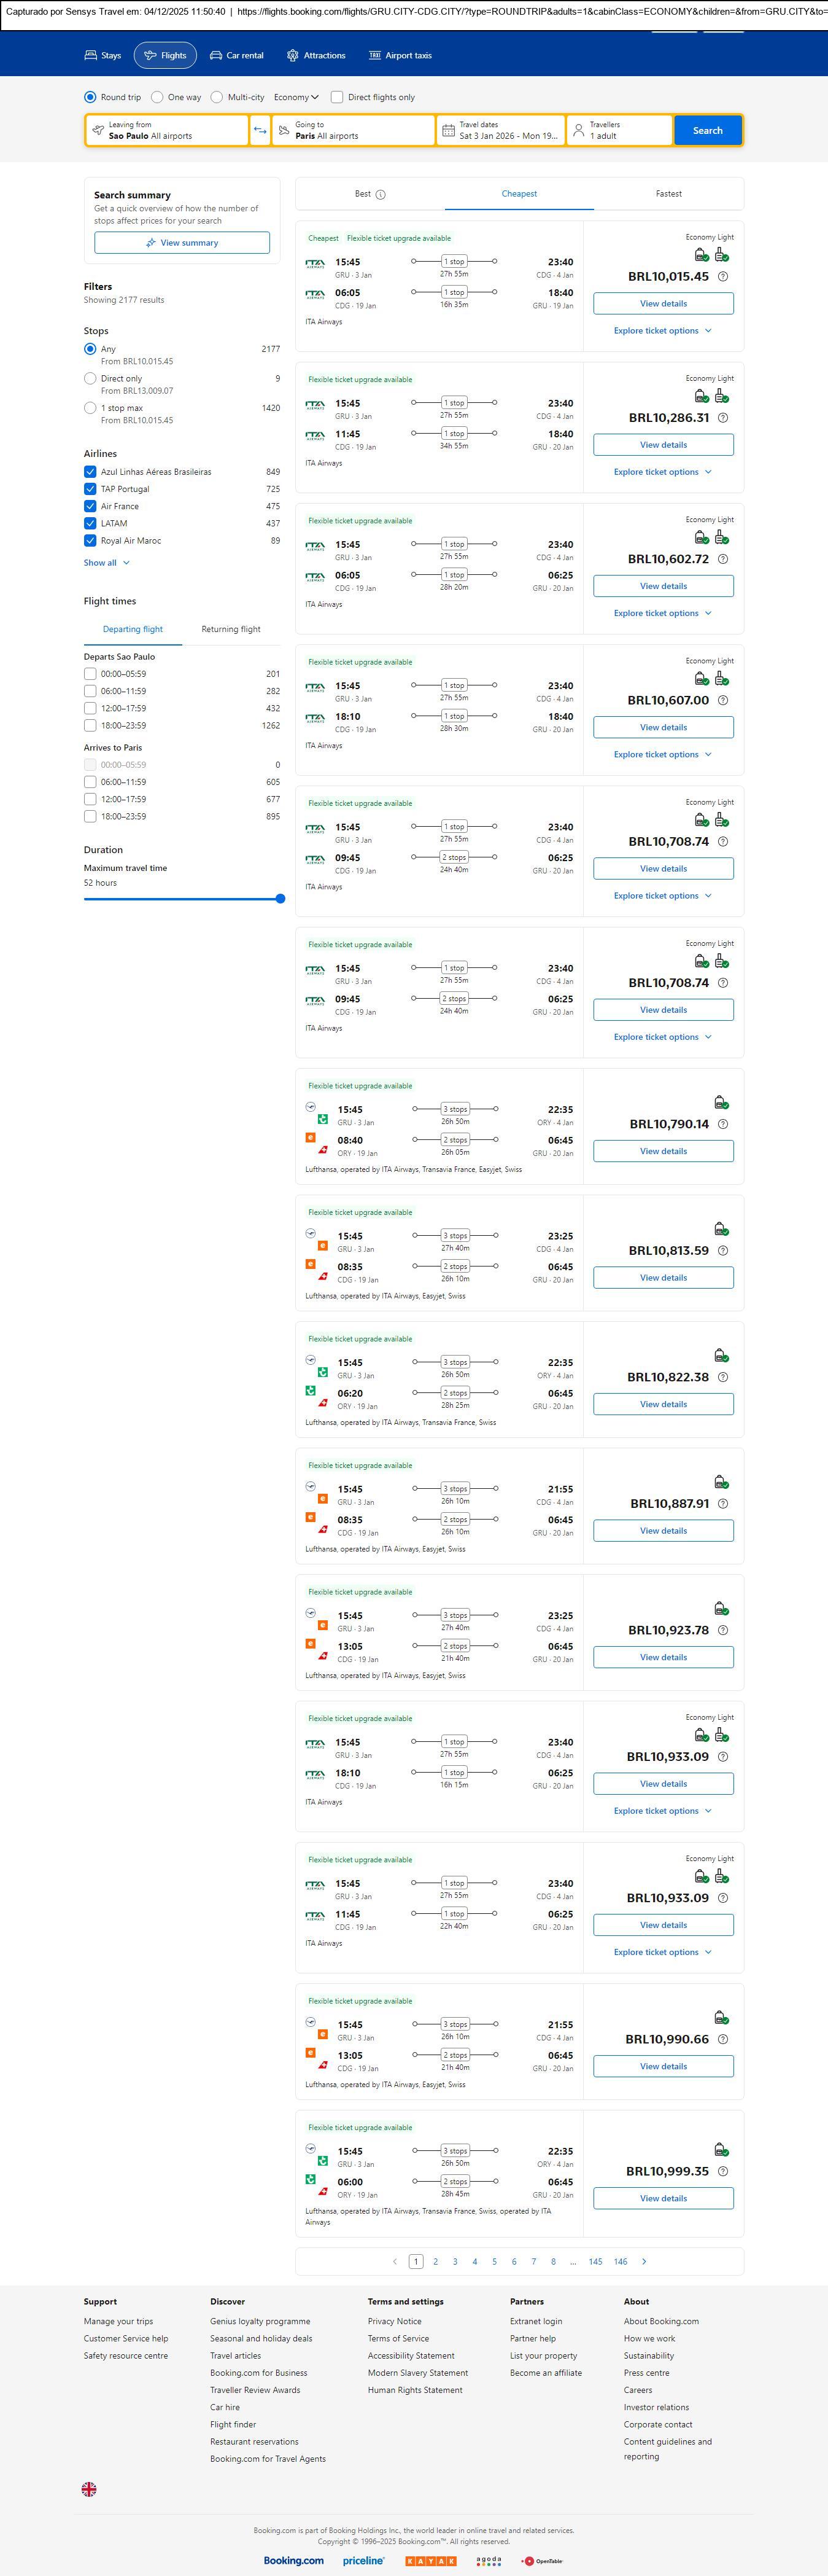The image size is (828, 2576).
Task: Expand Explore ticket options for BRL10,015.45 flight
Action: 662,331
